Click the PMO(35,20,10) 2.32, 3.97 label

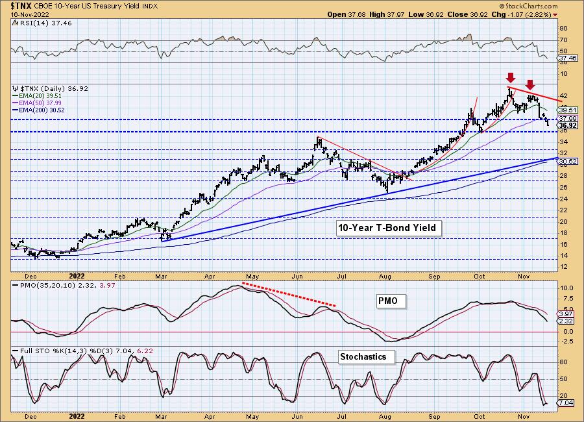pos(67,285)
